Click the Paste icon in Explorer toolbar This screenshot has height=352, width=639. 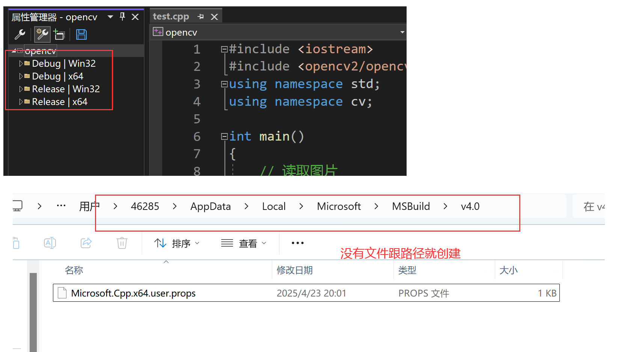16,243
